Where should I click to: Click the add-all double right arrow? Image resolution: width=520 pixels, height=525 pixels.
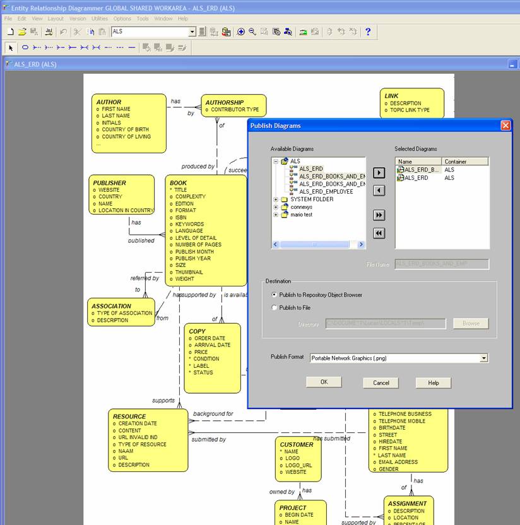[379, 215]
